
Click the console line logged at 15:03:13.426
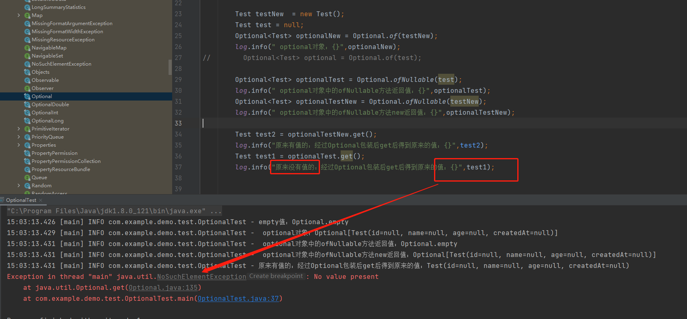[x=177, y=222]
